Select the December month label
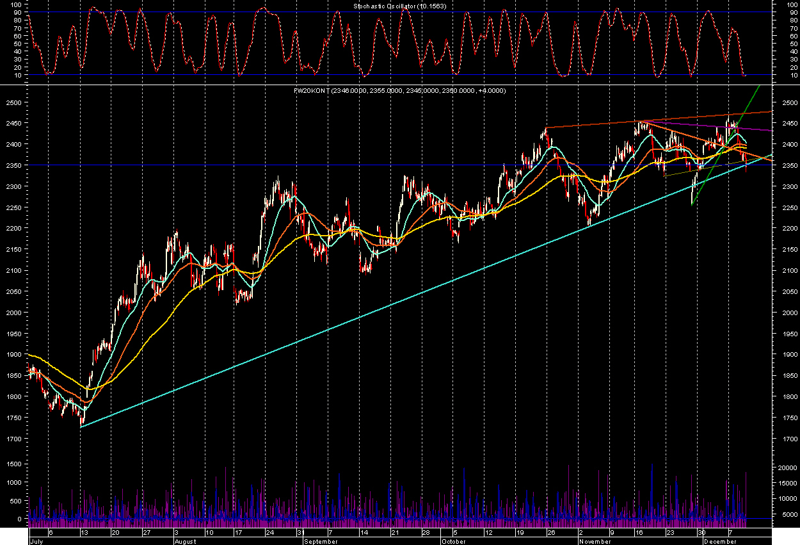The width and height of the screenshot is (800, 545). point(721,541)
